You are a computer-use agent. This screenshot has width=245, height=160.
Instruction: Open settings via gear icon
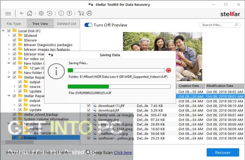point(41,13)
